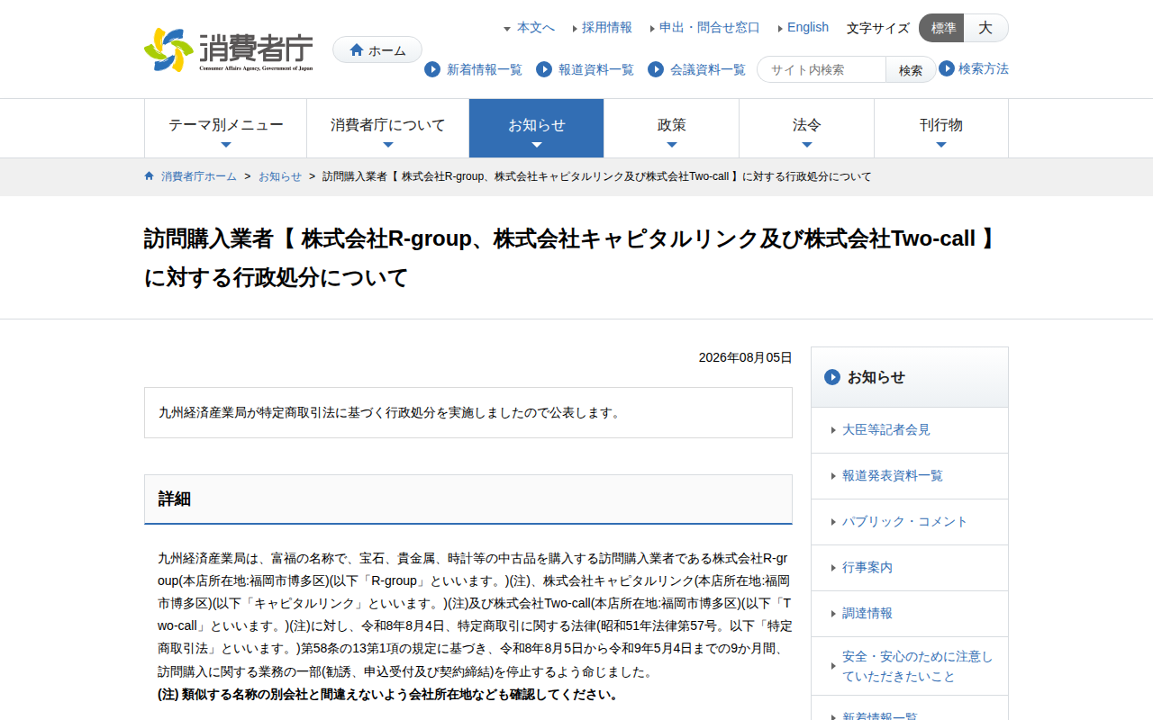Open 行事案内 sidebar link

(910, 568)
